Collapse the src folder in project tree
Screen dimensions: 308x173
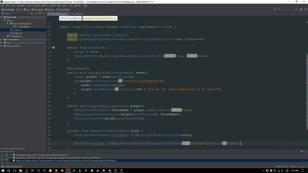click(4, 20)
